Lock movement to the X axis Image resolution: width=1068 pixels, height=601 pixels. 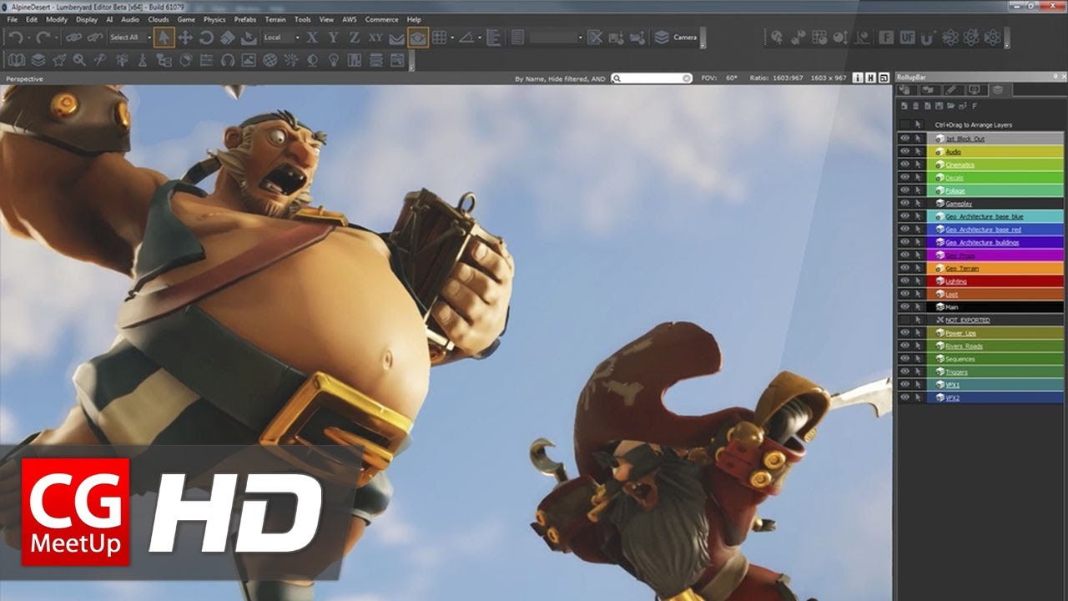click(x=312, y=38)
